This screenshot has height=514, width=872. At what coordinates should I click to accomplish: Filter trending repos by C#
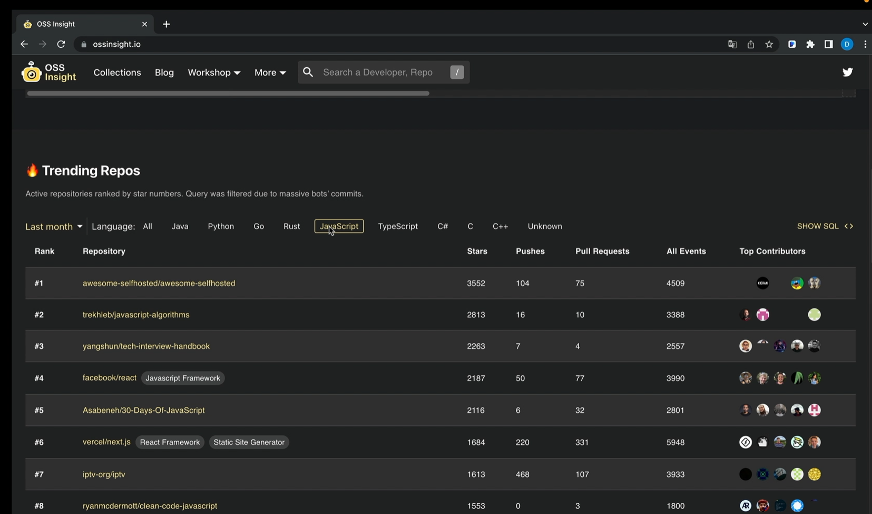pyautogui.click(x=443, y=226)
